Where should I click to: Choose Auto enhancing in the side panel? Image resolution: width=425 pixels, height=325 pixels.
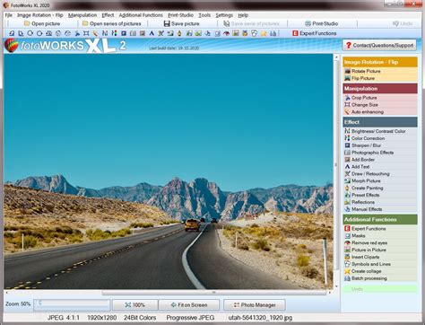pos(380,112)
